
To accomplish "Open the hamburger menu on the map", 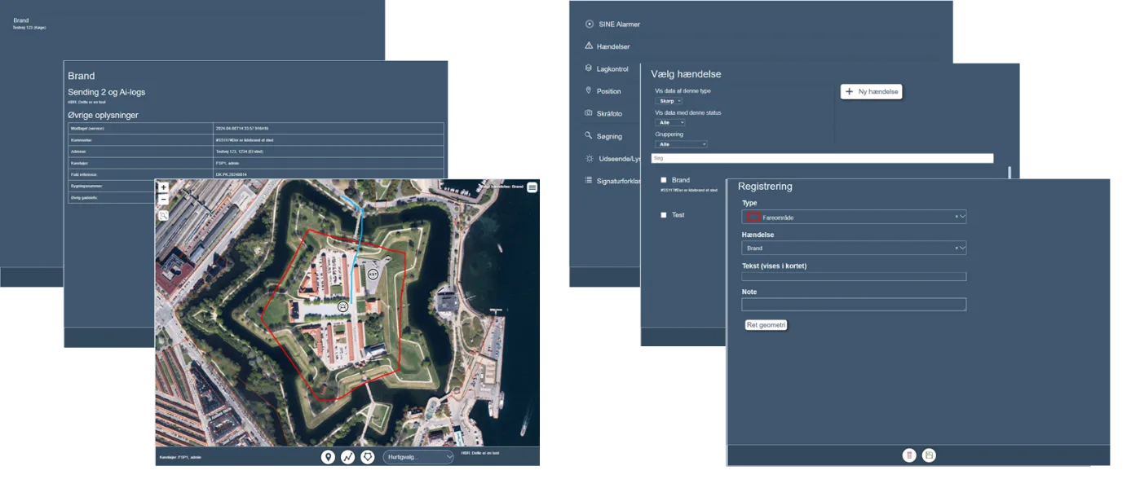I will pyautogui.click(x=532, y=187).
